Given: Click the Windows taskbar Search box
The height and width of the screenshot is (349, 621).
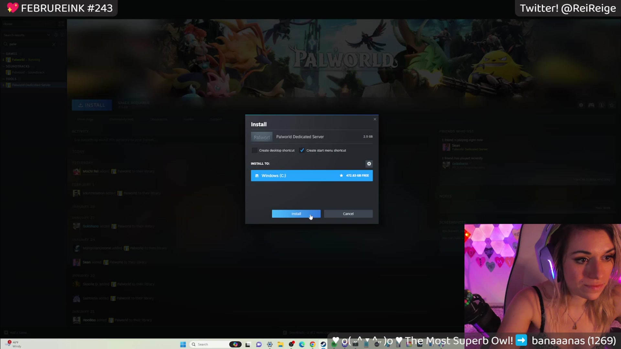Looking at the screenshot, I should [x=215, y=344].
